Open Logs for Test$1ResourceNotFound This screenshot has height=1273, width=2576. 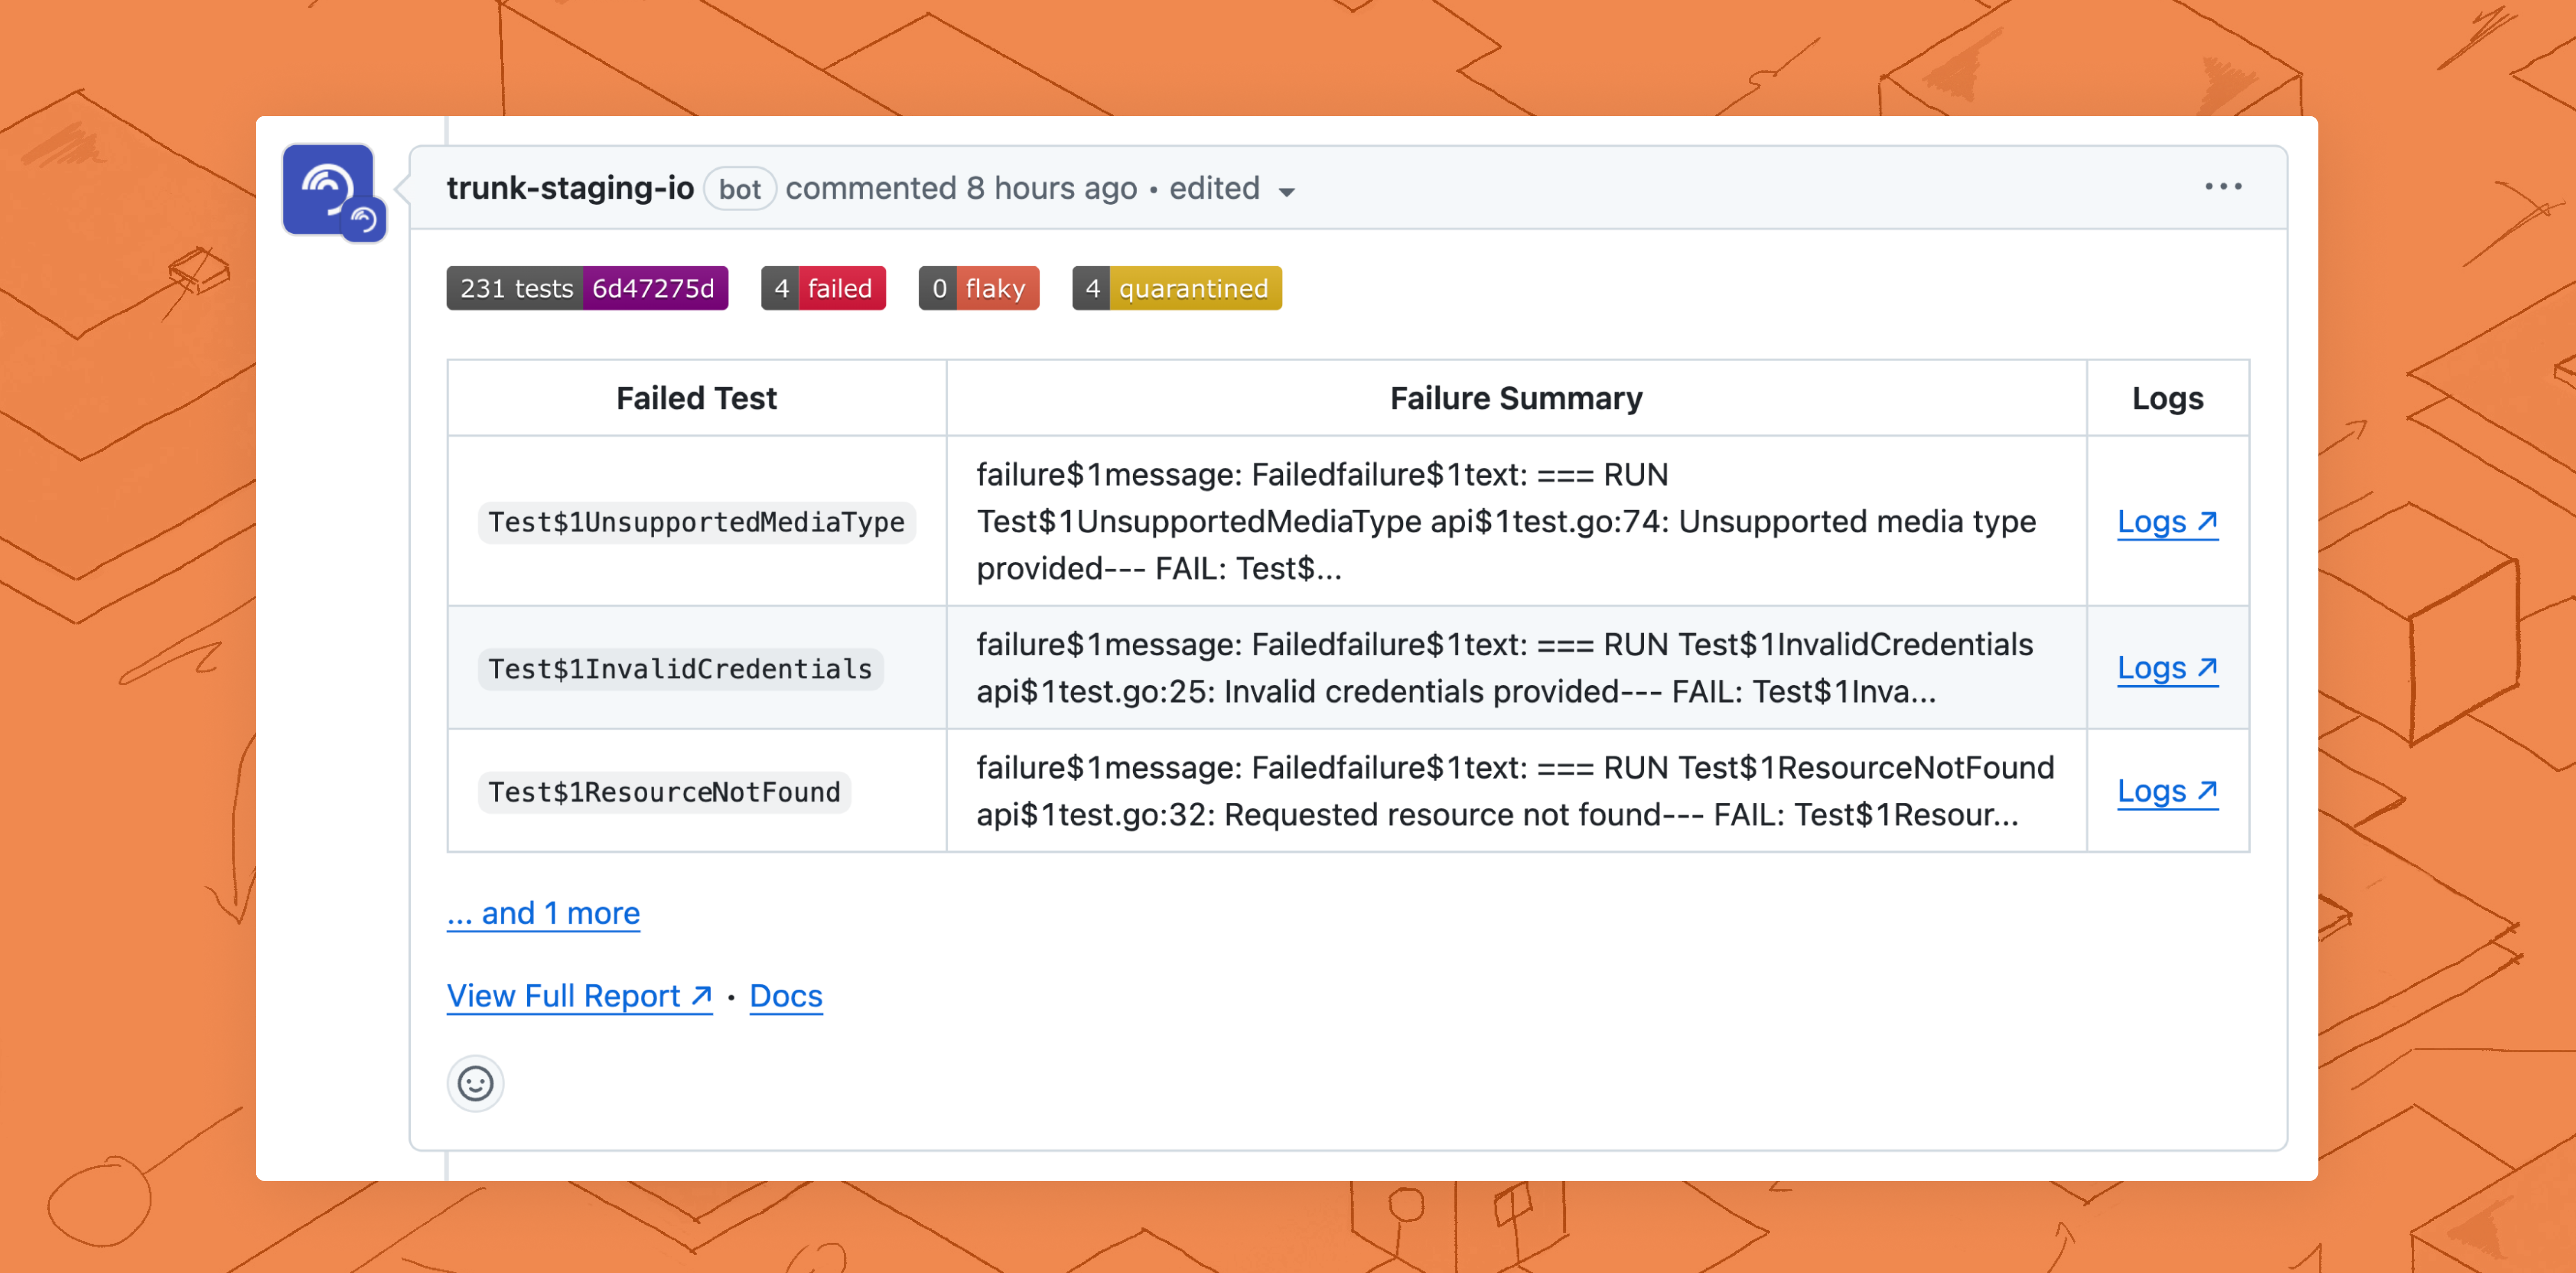pos(2166,791)
